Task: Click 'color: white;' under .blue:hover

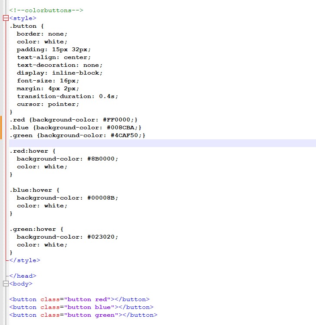Action: [x=42, y=206]
